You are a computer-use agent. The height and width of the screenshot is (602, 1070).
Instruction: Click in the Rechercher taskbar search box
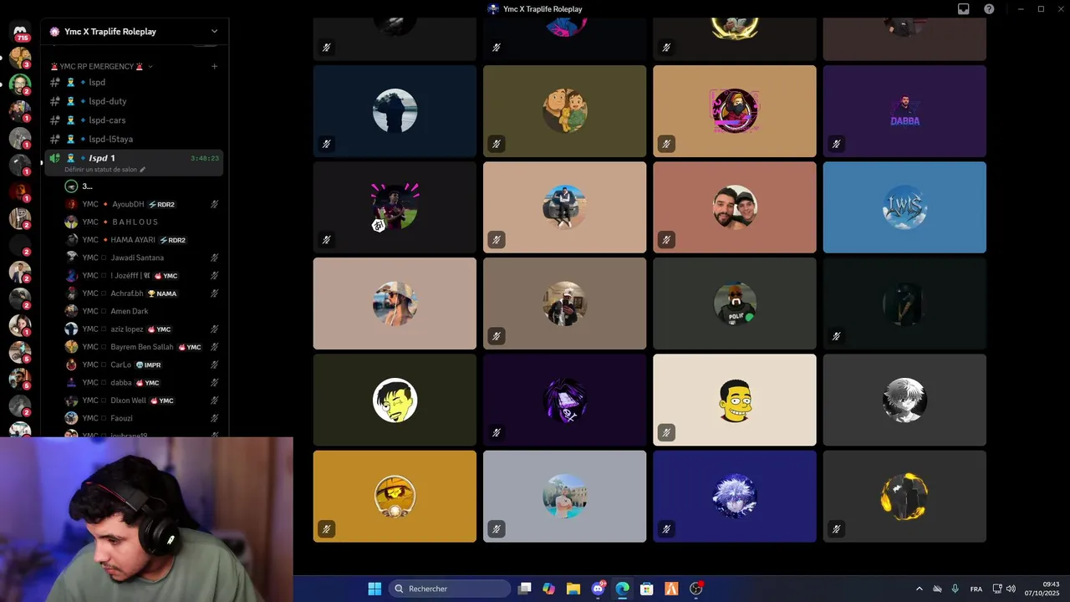pyautogui.click(x=450, y=589)
